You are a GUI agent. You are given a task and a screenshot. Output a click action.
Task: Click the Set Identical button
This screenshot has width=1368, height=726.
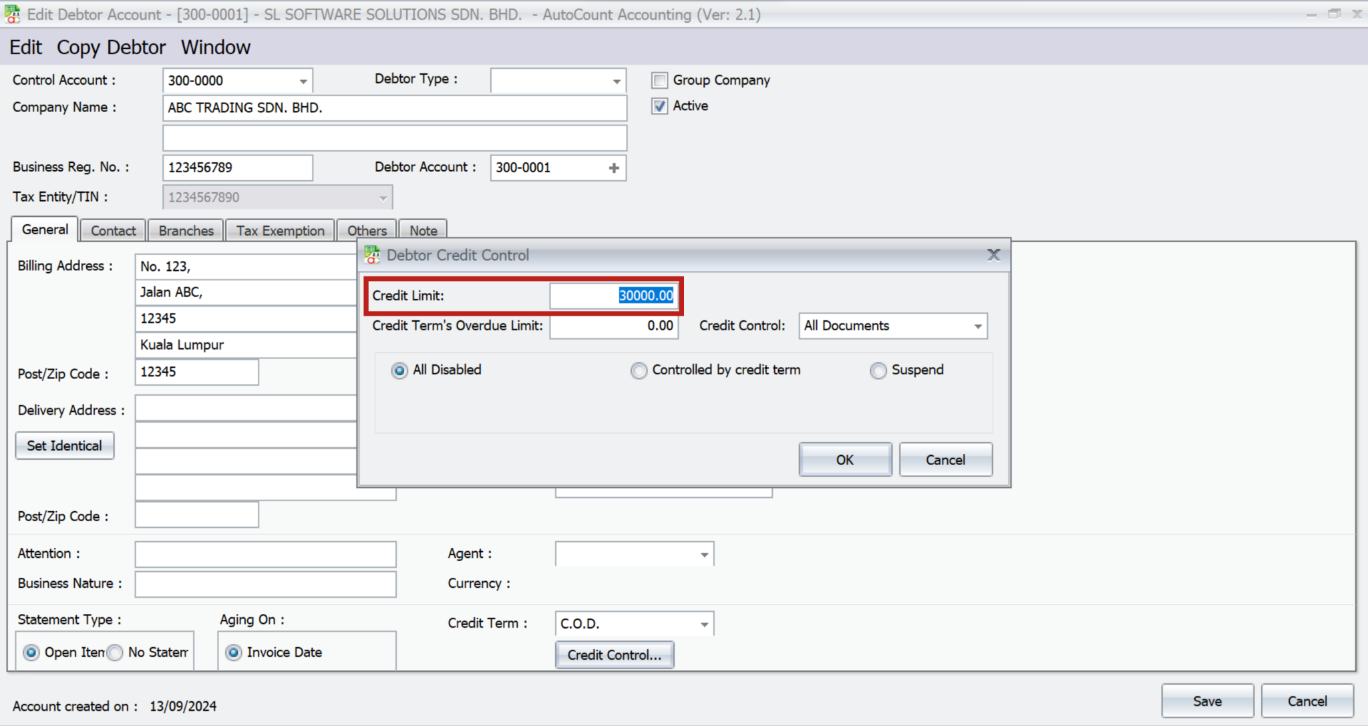tap(65, 446)
